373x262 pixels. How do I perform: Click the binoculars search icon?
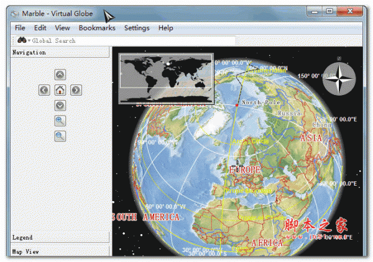click(22, 40)
